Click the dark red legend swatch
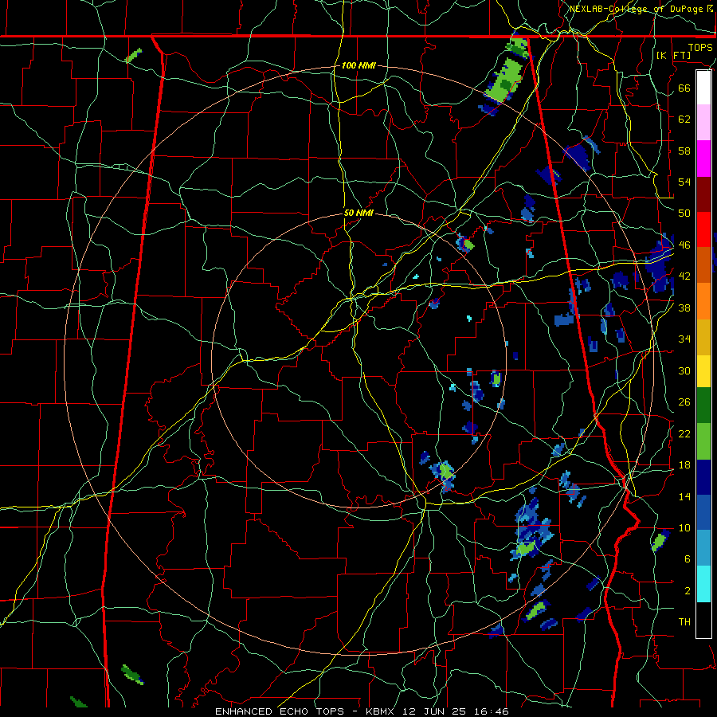 click(703, 194)
